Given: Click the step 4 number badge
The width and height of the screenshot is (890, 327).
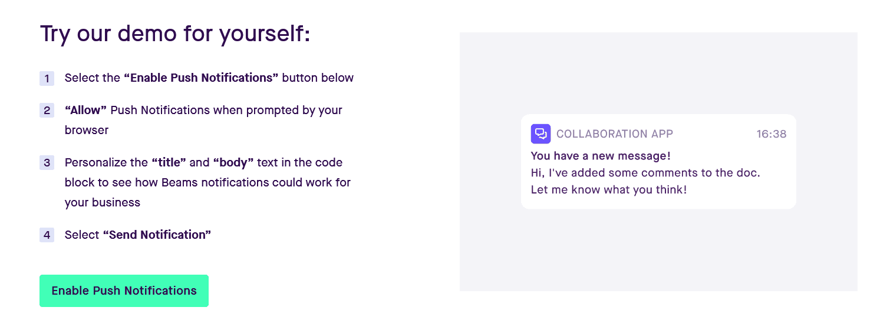Looking at the screenshot, I should [47, 235].
